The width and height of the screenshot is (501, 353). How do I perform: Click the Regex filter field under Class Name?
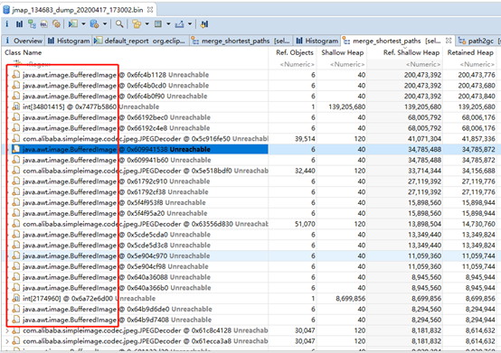38,64
